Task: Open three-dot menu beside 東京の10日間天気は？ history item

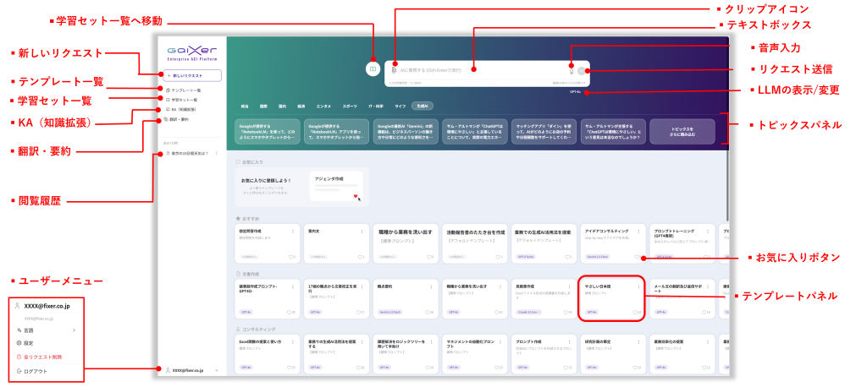Action: pos(216,153)
